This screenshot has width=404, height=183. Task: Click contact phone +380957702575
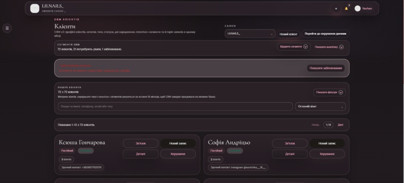click(81, 167)
